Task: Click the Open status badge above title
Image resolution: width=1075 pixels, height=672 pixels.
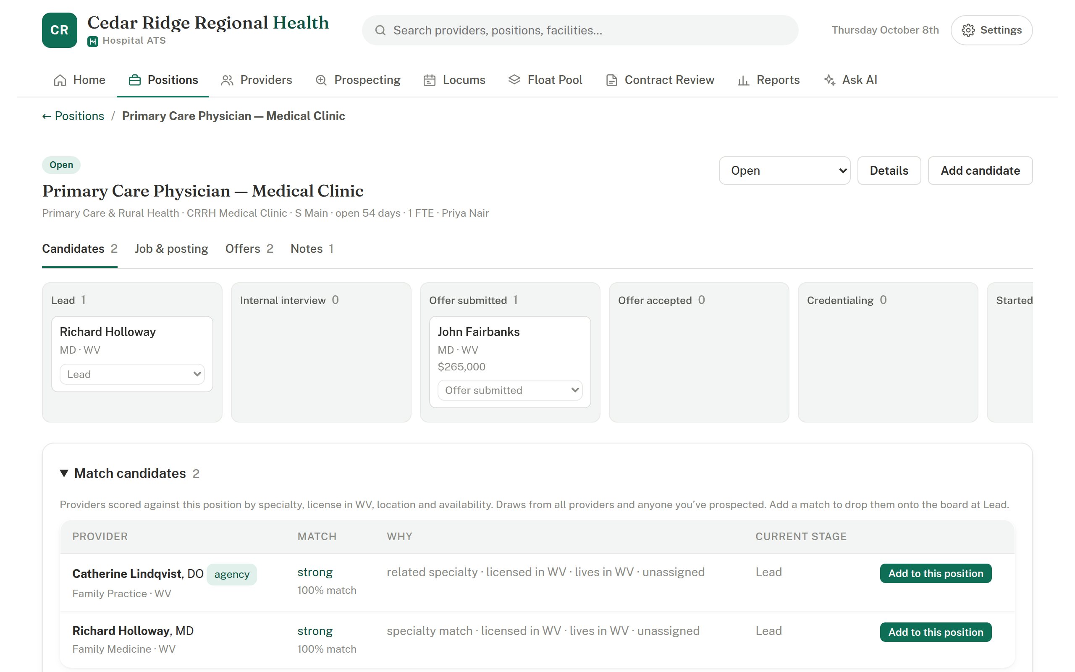Action: (x=61, y=165)
